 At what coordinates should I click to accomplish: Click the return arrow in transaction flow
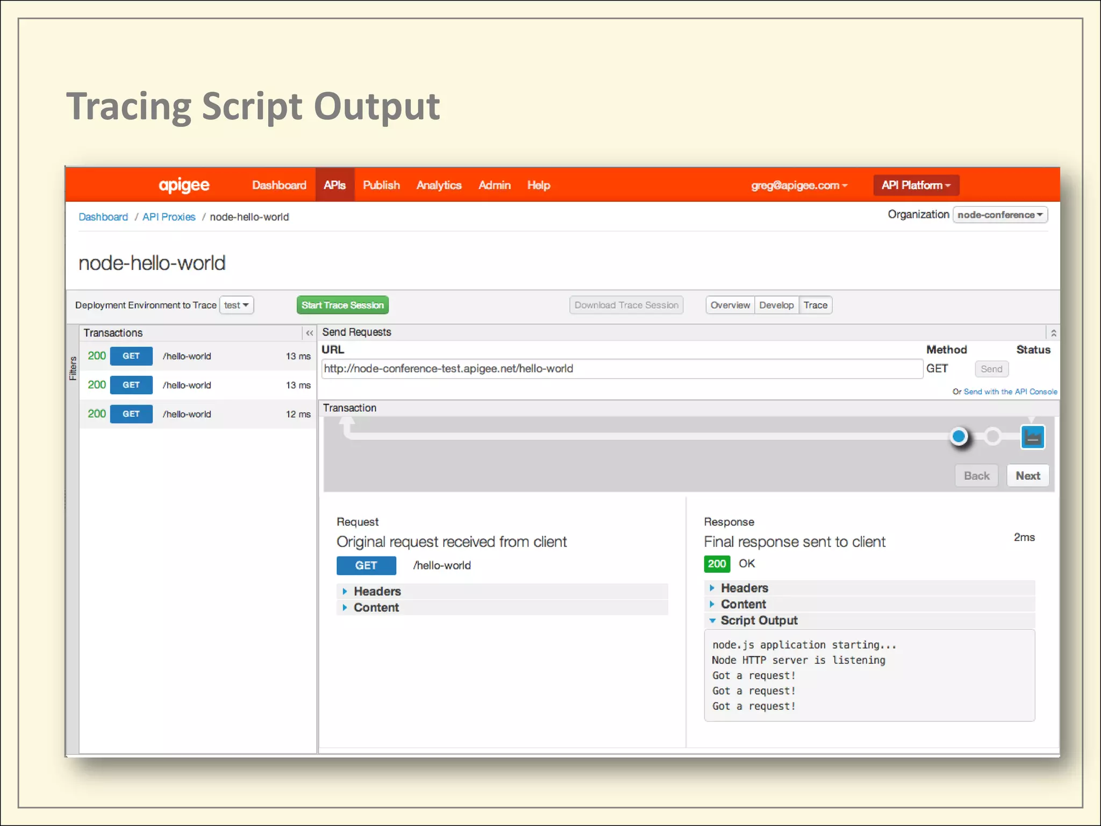click(x=347, y=428)
